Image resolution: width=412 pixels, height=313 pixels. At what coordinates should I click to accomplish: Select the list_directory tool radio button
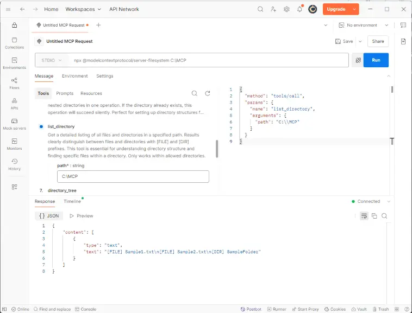coord(41,126)
